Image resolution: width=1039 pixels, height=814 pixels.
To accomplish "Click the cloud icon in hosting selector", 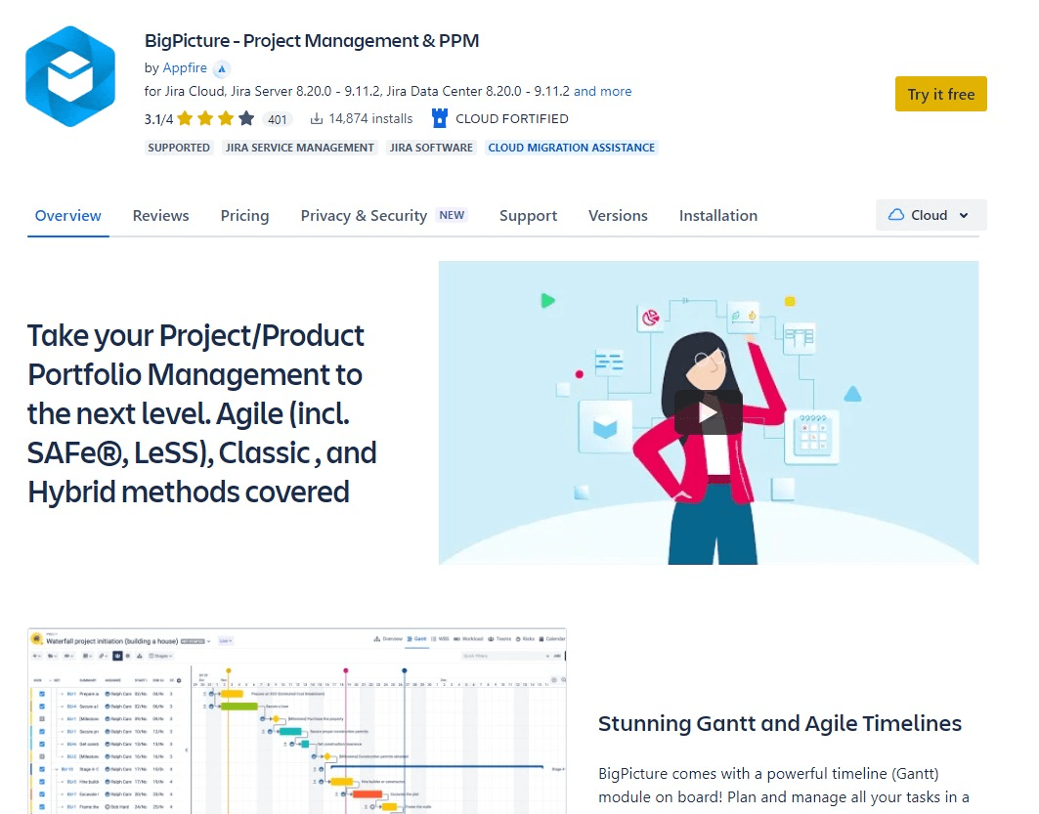I will coord(896,215).
